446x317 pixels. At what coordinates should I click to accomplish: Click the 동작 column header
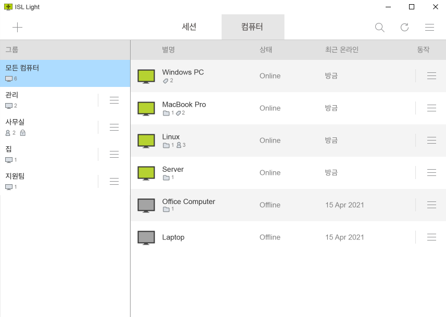(423, 49)
